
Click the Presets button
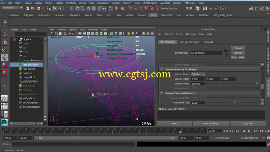pyautogui.click(x=238, y=53)
